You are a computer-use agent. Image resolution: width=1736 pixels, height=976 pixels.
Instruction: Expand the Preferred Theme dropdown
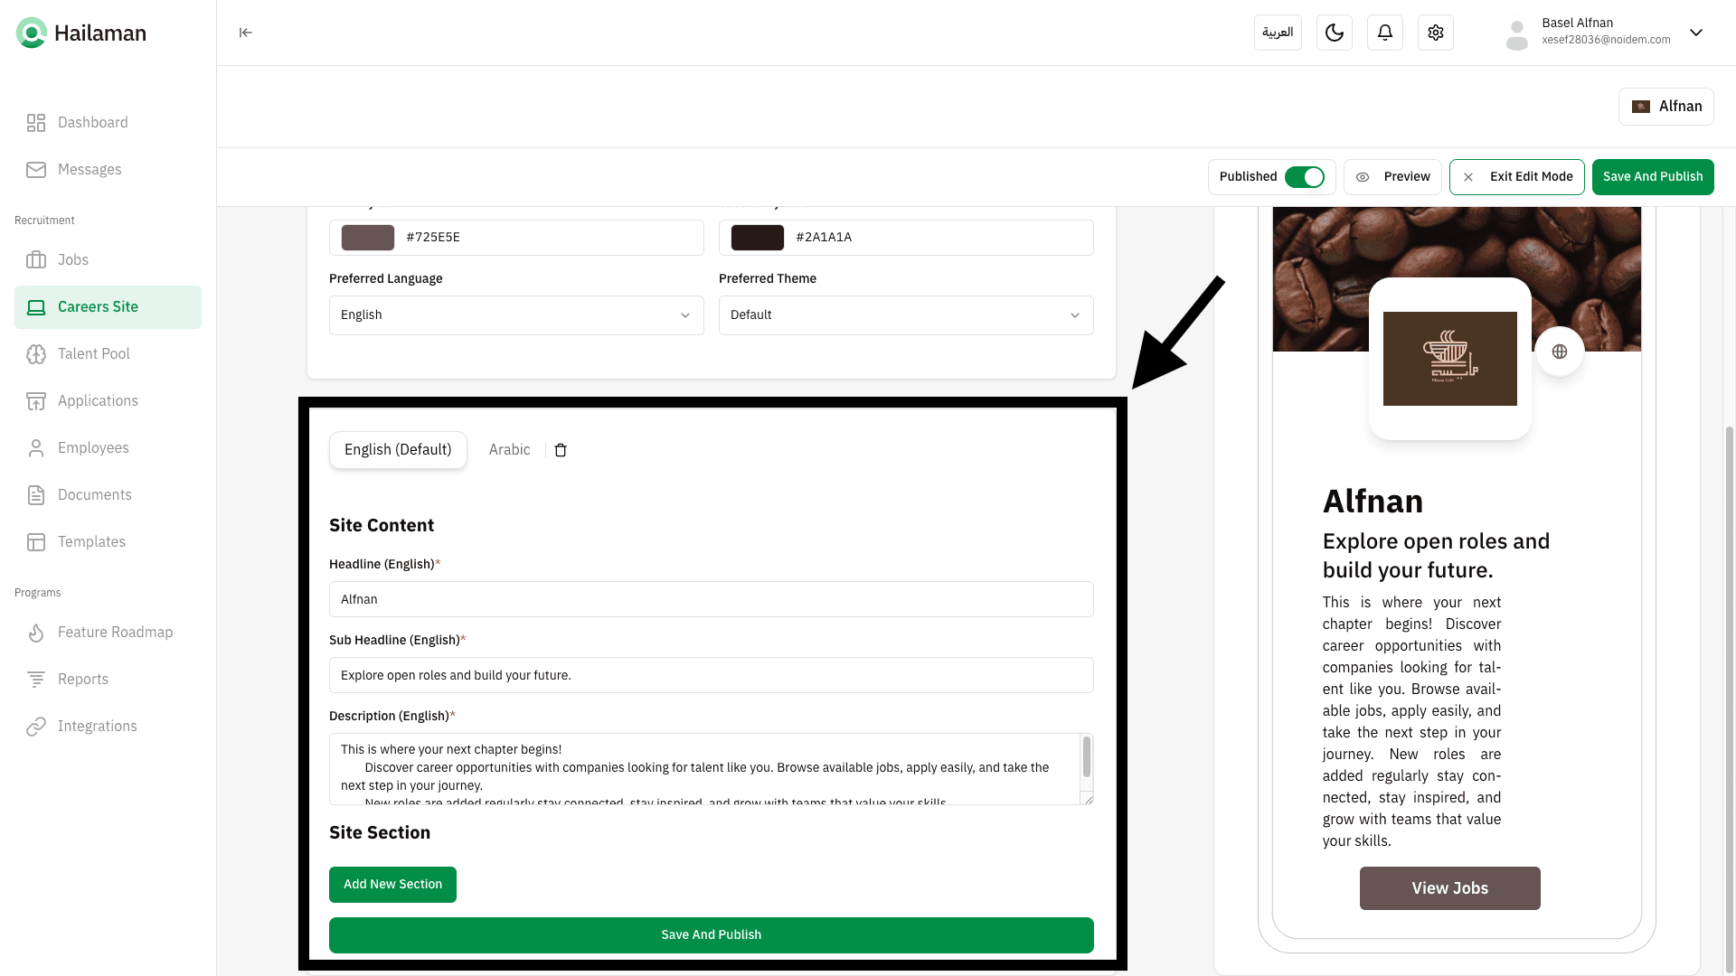905,315
